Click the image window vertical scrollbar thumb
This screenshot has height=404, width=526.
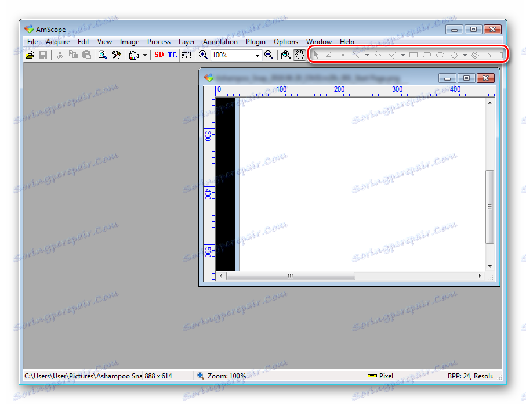(x=490, y=207)
